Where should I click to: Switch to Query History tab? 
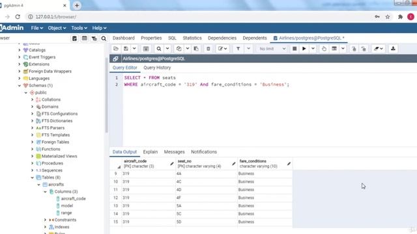coord(157,68)
